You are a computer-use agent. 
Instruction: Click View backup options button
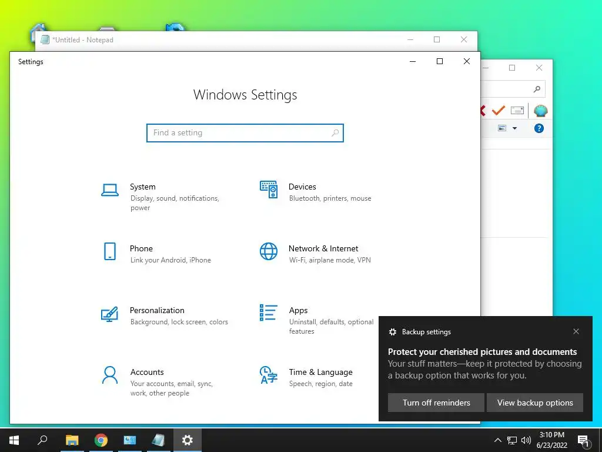[535, 403]
